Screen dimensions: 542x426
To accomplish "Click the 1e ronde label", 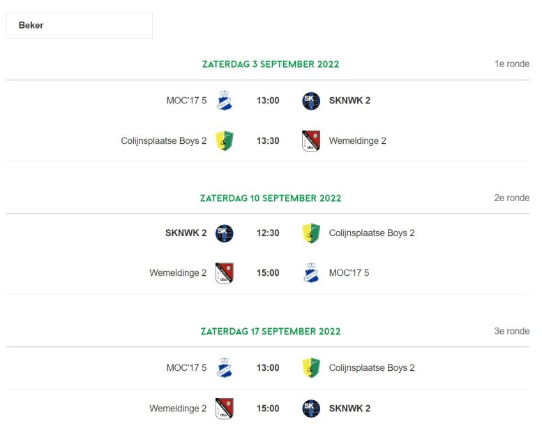I will click(x=512, y=64).
